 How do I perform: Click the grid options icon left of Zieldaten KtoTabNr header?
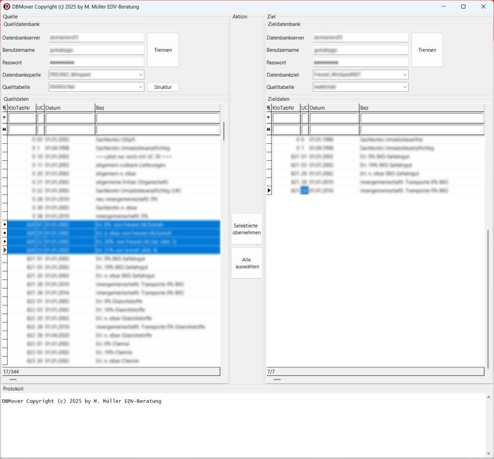pyautogui.click(x=269, y=108)
